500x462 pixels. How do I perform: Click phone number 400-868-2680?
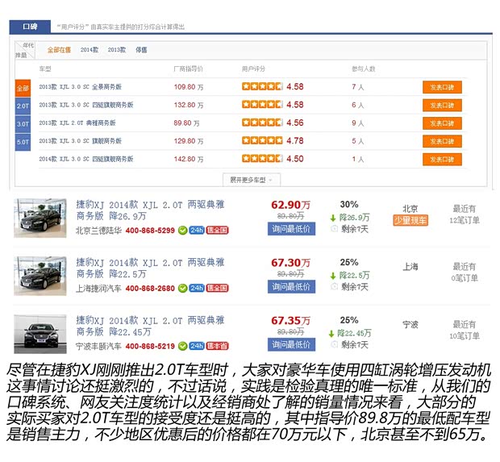150,288
